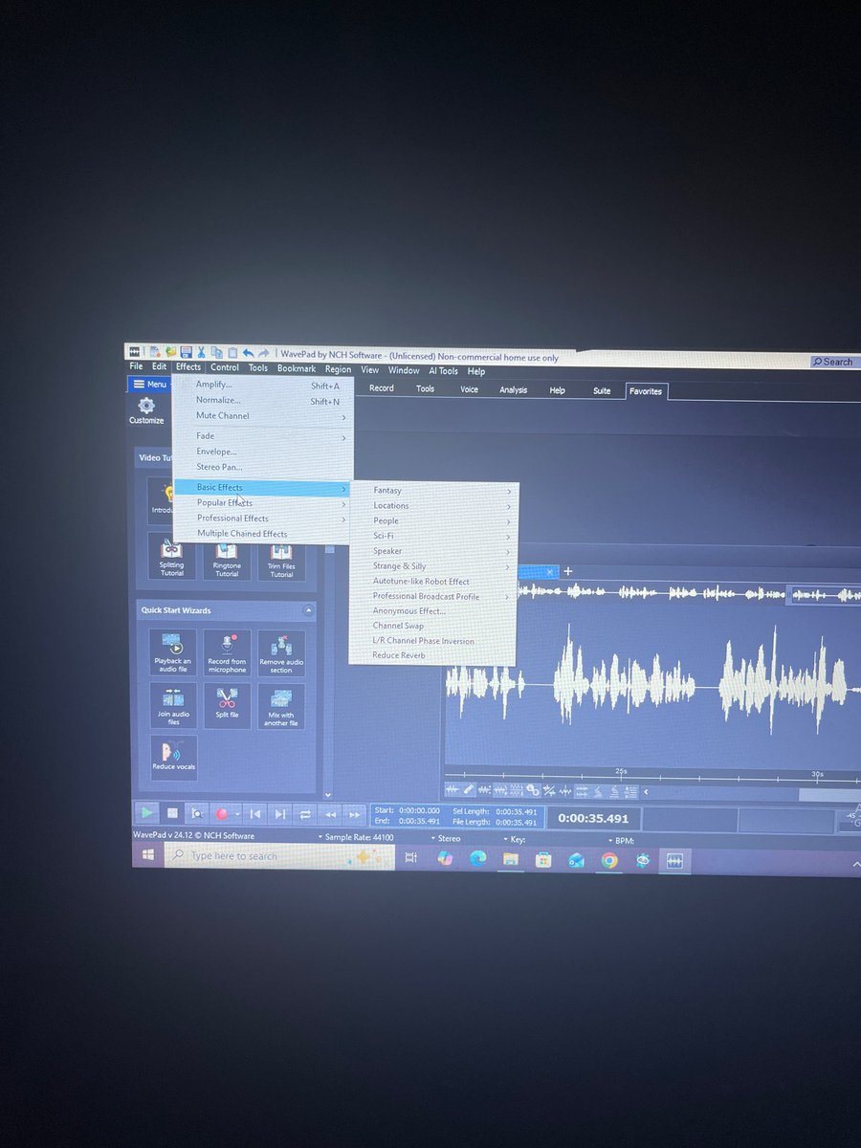Expand the Popular Effects submenu
This screenshot has height=1148, width=861.
tap(263, 503)
